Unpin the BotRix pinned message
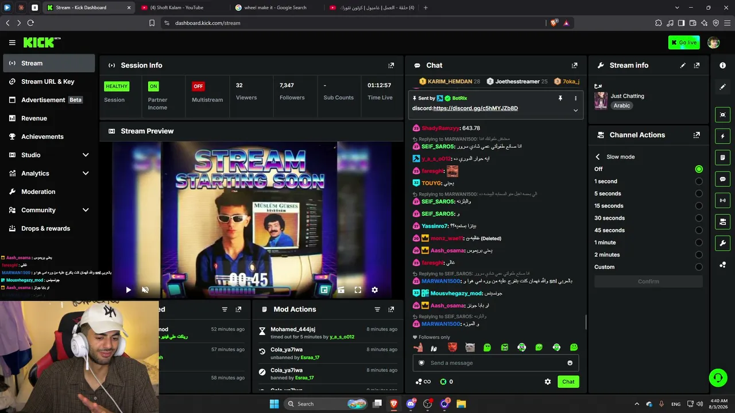 tap(560, 98)
